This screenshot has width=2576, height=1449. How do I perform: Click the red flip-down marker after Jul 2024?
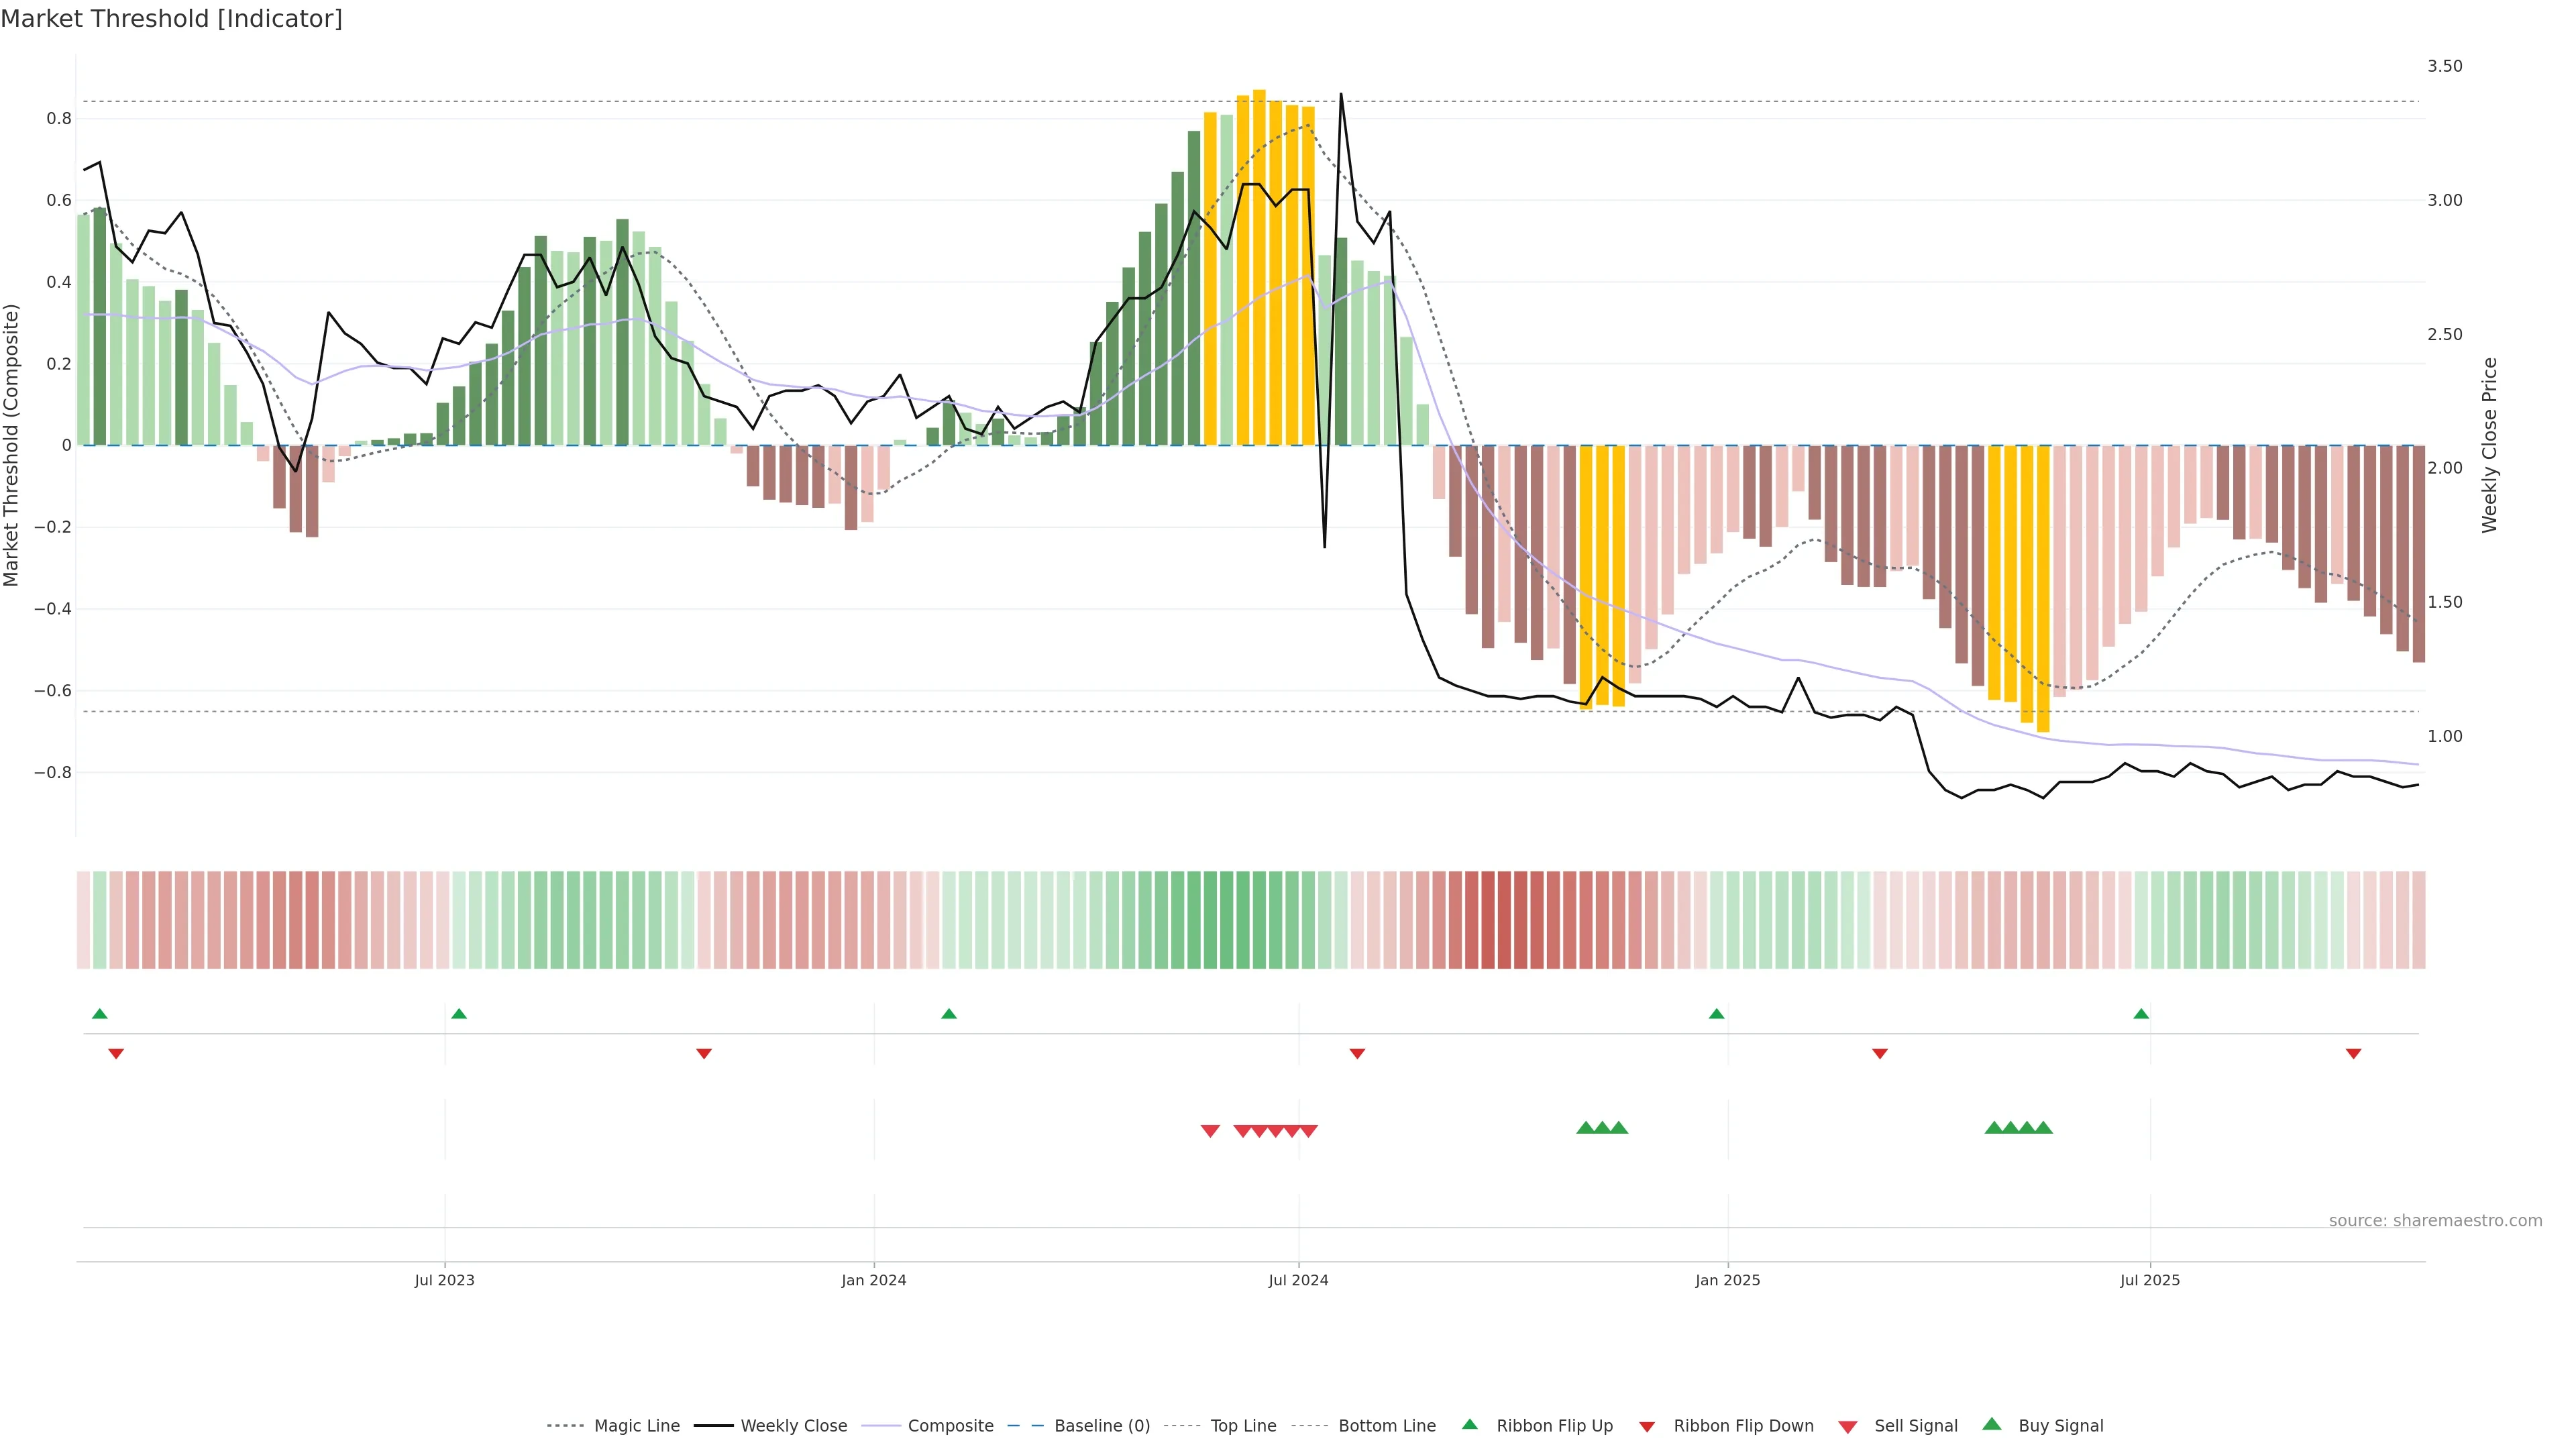(1357, 1054)
